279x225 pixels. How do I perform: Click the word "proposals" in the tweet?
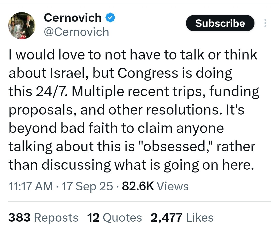[42, 110]
